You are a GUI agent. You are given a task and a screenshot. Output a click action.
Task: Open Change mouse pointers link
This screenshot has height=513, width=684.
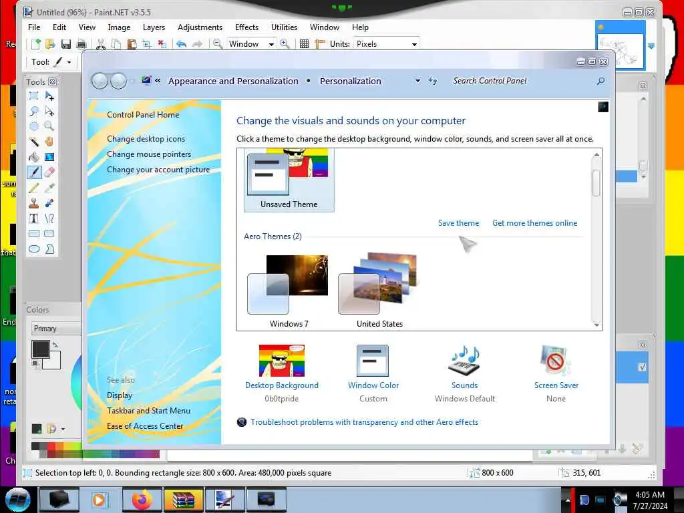149,154
